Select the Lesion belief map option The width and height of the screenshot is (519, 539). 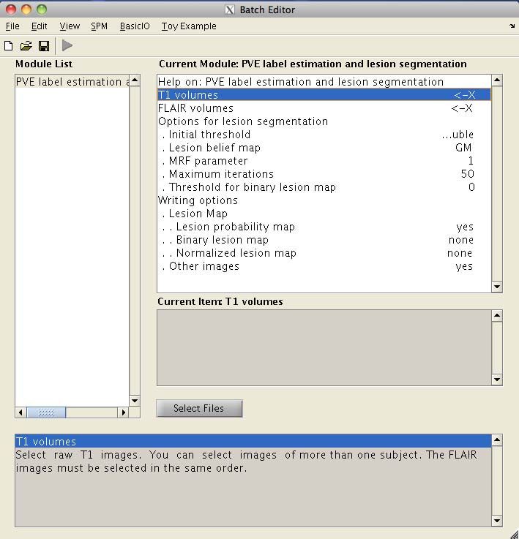tap(324, 148)
